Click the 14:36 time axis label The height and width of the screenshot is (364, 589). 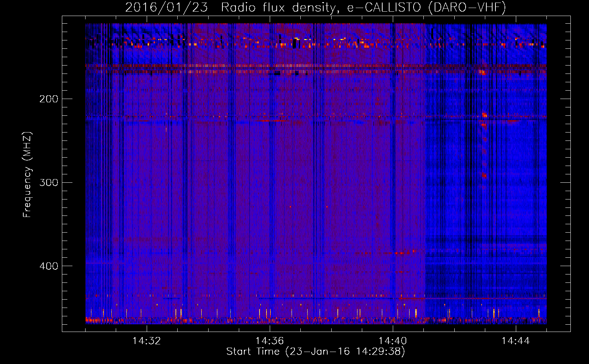270,341
